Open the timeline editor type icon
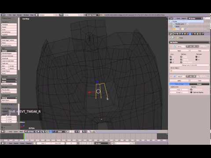This screenshot has width=211, height=158. (x=3, y=143)
